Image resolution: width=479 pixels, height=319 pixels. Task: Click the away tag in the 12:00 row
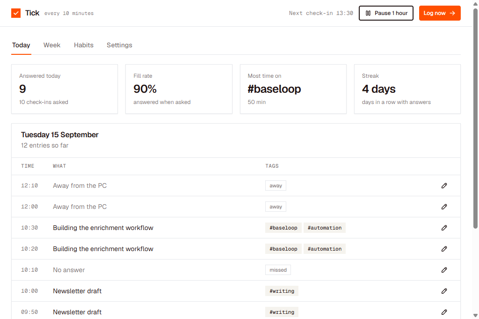tap(276, 207)
